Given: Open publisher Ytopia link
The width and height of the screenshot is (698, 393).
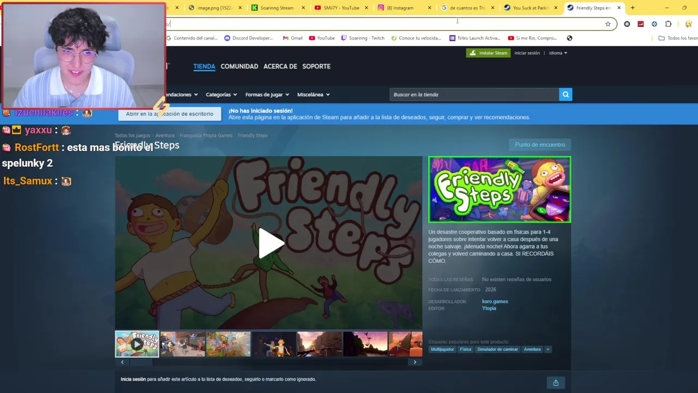Looking at the screenshot, I should (489, 308).
